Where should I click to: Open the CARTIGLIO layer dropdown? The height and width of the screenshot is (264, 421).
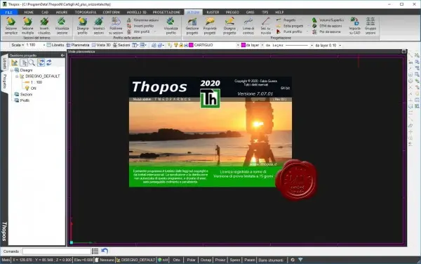[238, 45]
